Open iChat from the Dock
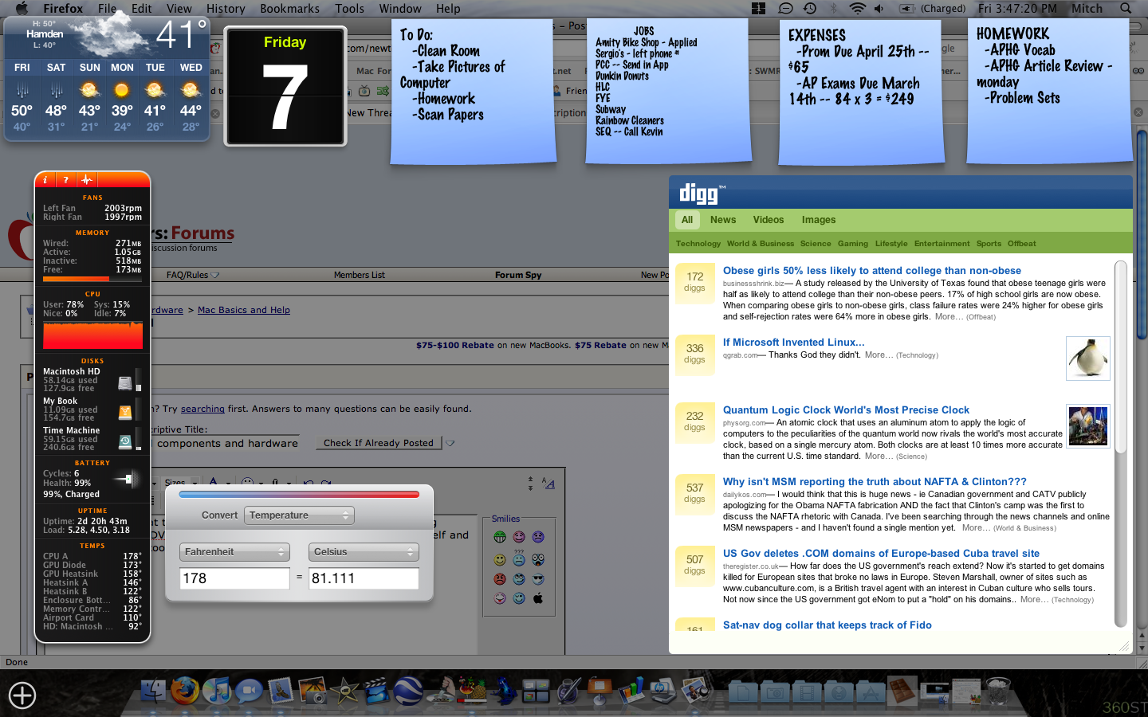This screenshot has height=717, width=1148. pyautogui.click(x=248, y=690)
